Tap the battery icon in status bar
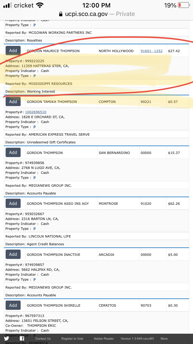 [184, 5]
